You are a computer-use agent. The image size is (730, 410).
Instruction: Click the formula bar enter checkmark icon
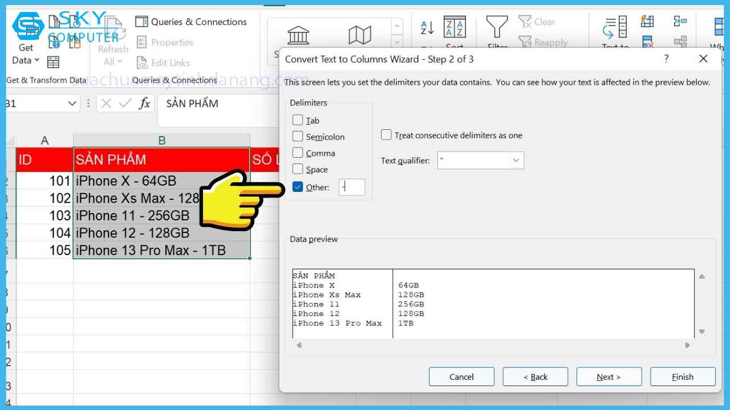[x=125, y=103]
